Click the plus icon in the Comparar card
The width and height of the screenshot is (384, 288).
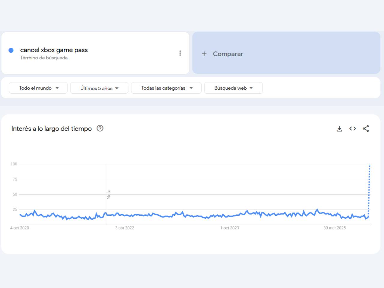[x=204, y=54]
